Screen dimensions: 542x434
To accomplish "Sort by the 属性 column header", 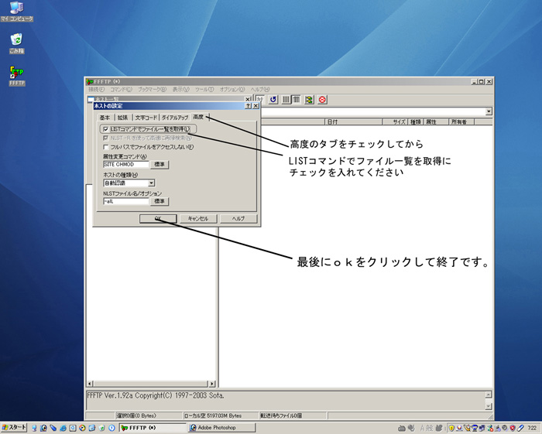I will [x=435, y=122].
